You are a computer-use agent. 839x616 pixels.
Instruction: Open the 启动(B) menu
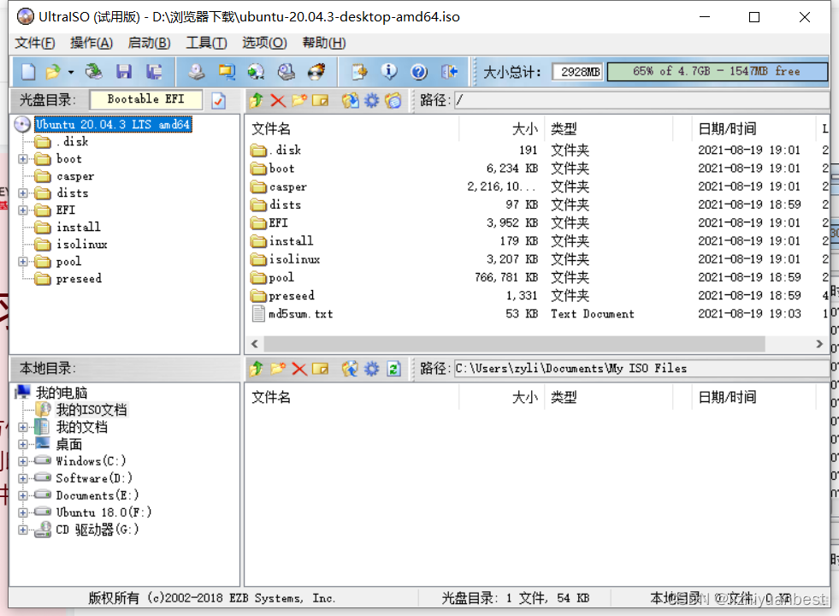(x=149, y=43)
